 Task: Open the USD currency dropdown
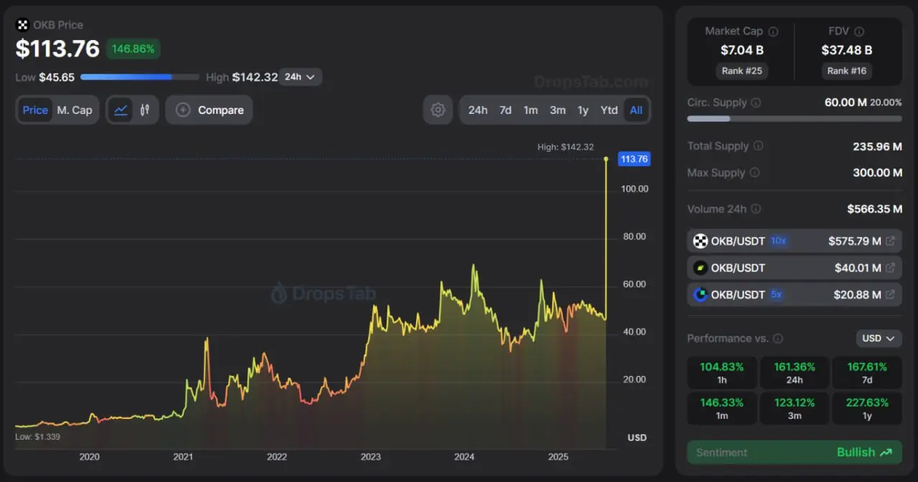[x=879, y=338]
